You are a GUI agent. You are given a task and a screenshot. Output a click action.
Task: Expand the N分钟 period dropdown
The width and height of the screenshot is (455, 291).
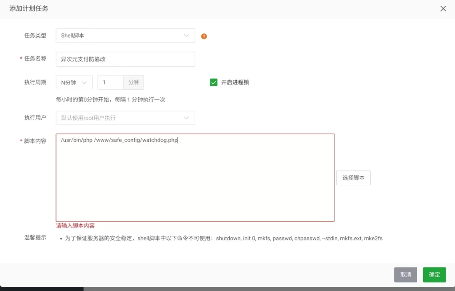pos(74,82)
